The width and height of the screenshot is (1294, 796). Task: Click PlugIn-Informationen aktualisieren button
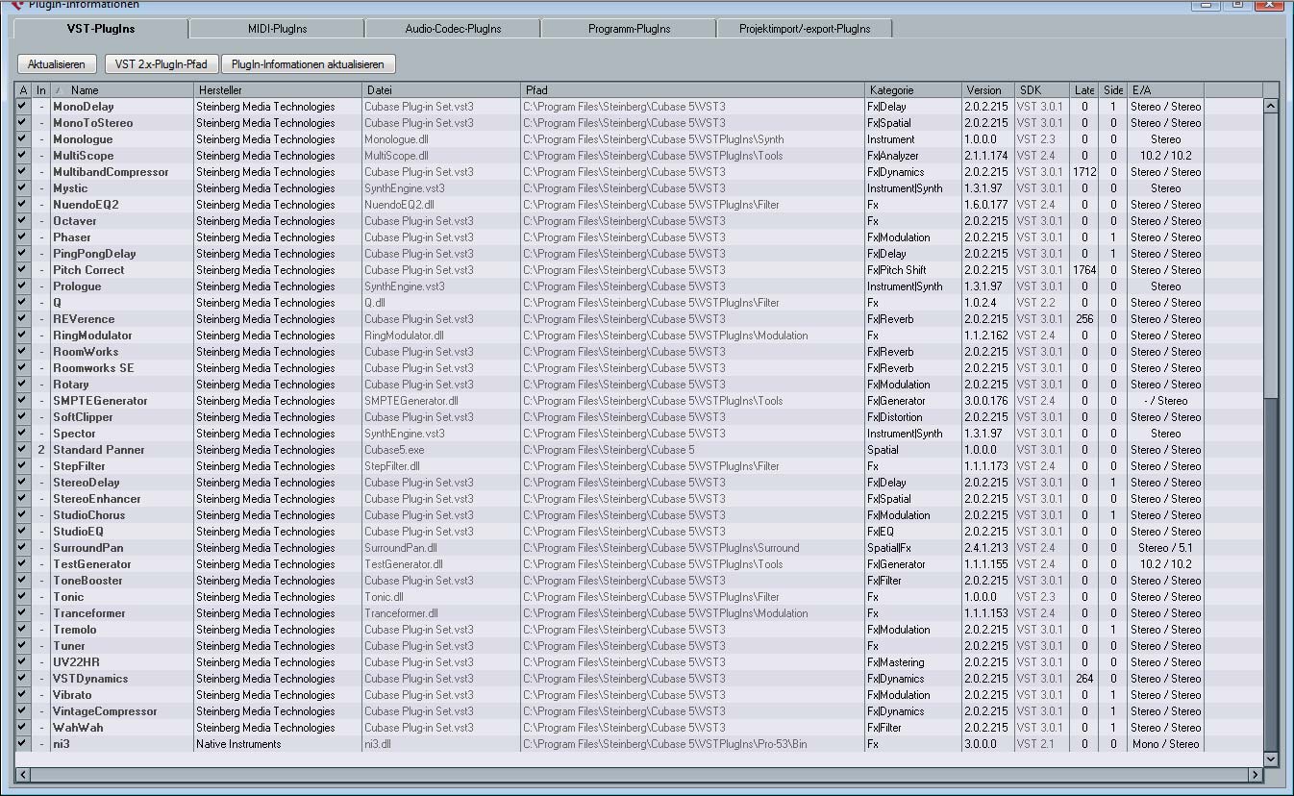pyautogui.click(x=308, y=64)
